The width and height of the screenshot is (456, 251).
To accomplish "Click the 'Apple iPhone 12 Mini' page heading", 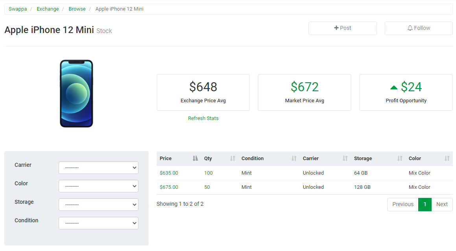I will tap(49, 30).
